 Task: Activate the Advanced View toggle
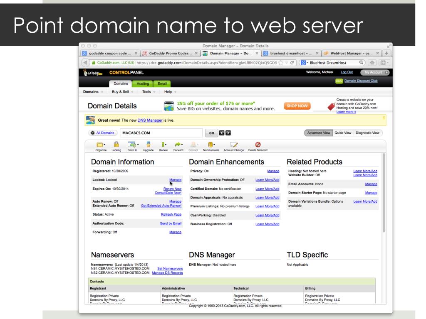coord(319,133)
